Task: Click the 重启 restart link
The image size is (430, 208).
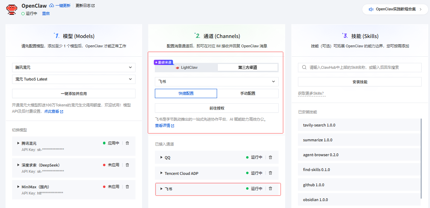Action: pos(46,13)
